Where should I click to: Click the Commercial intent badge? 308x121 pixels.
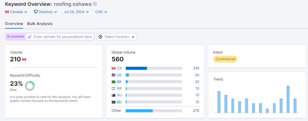(x=225, y=59)
